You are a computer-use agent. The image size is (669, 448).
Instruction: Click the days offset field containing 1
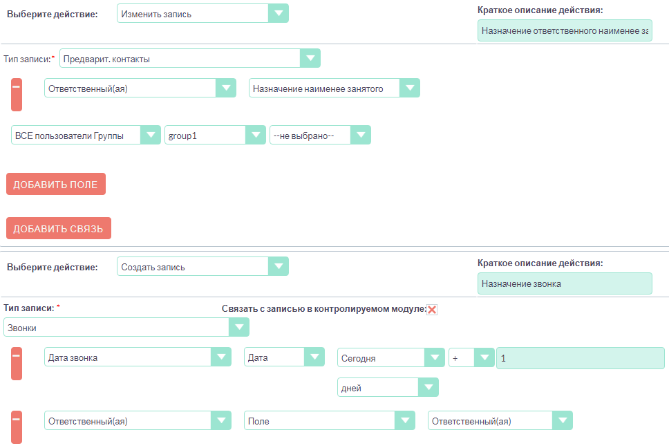tap(580, 358)
